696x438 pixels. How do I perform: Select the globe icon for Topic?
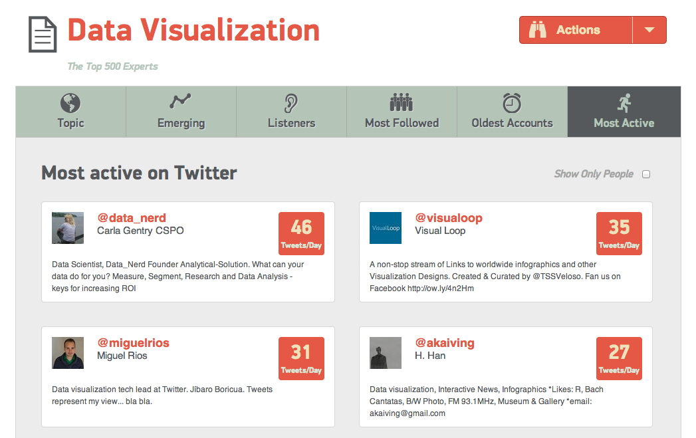tap(70, 103)
